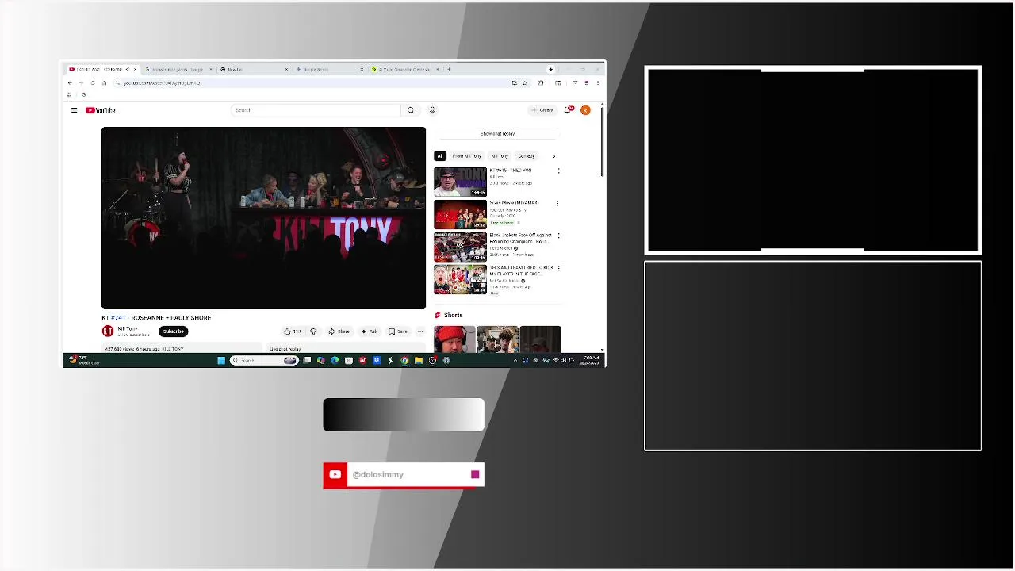This screenshot has height=571, width=1015.
Task: Open the Windows Start button
Action: pos(221,361)
